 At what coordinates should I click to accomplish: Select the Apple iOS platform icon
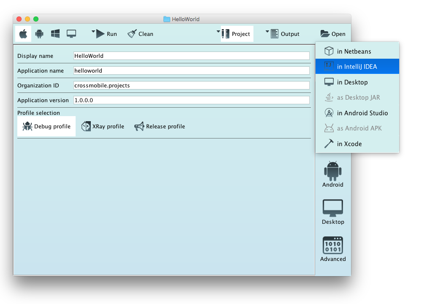pos(23,34)
